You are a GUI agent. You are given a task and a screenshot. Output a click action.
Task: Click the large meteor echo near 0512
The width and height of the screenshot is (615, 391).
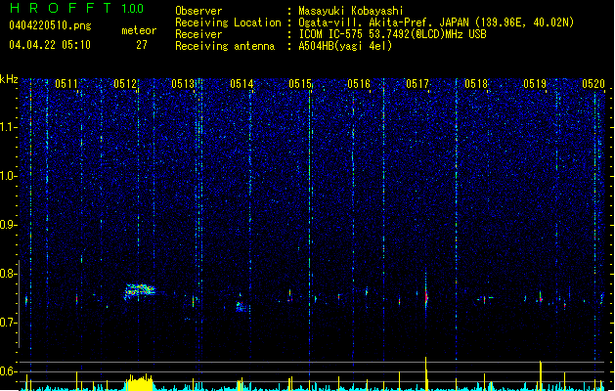pyautogui.click(x=140, y=291)
